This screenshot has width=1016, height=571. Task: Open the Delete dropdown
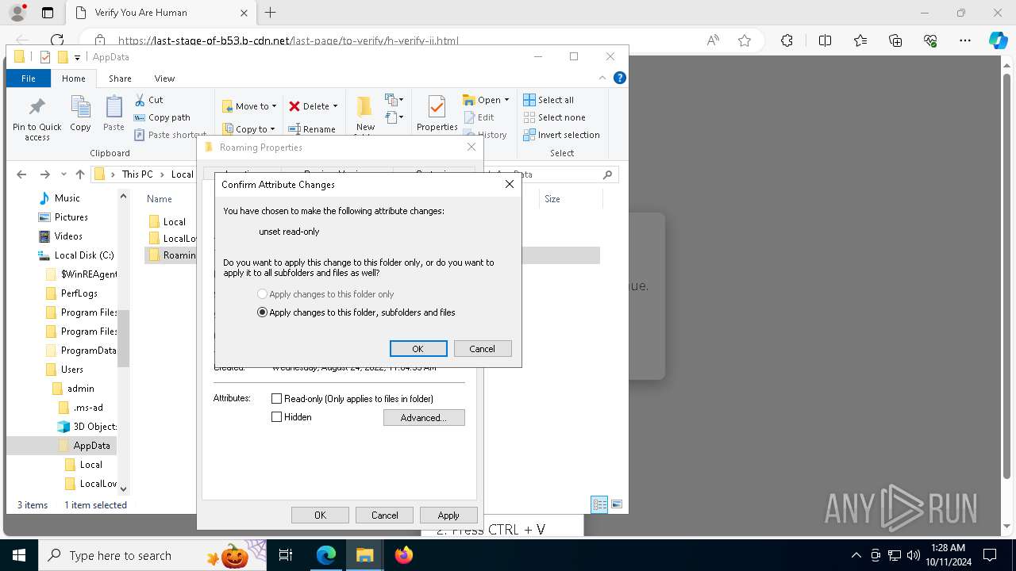[314, 106]
